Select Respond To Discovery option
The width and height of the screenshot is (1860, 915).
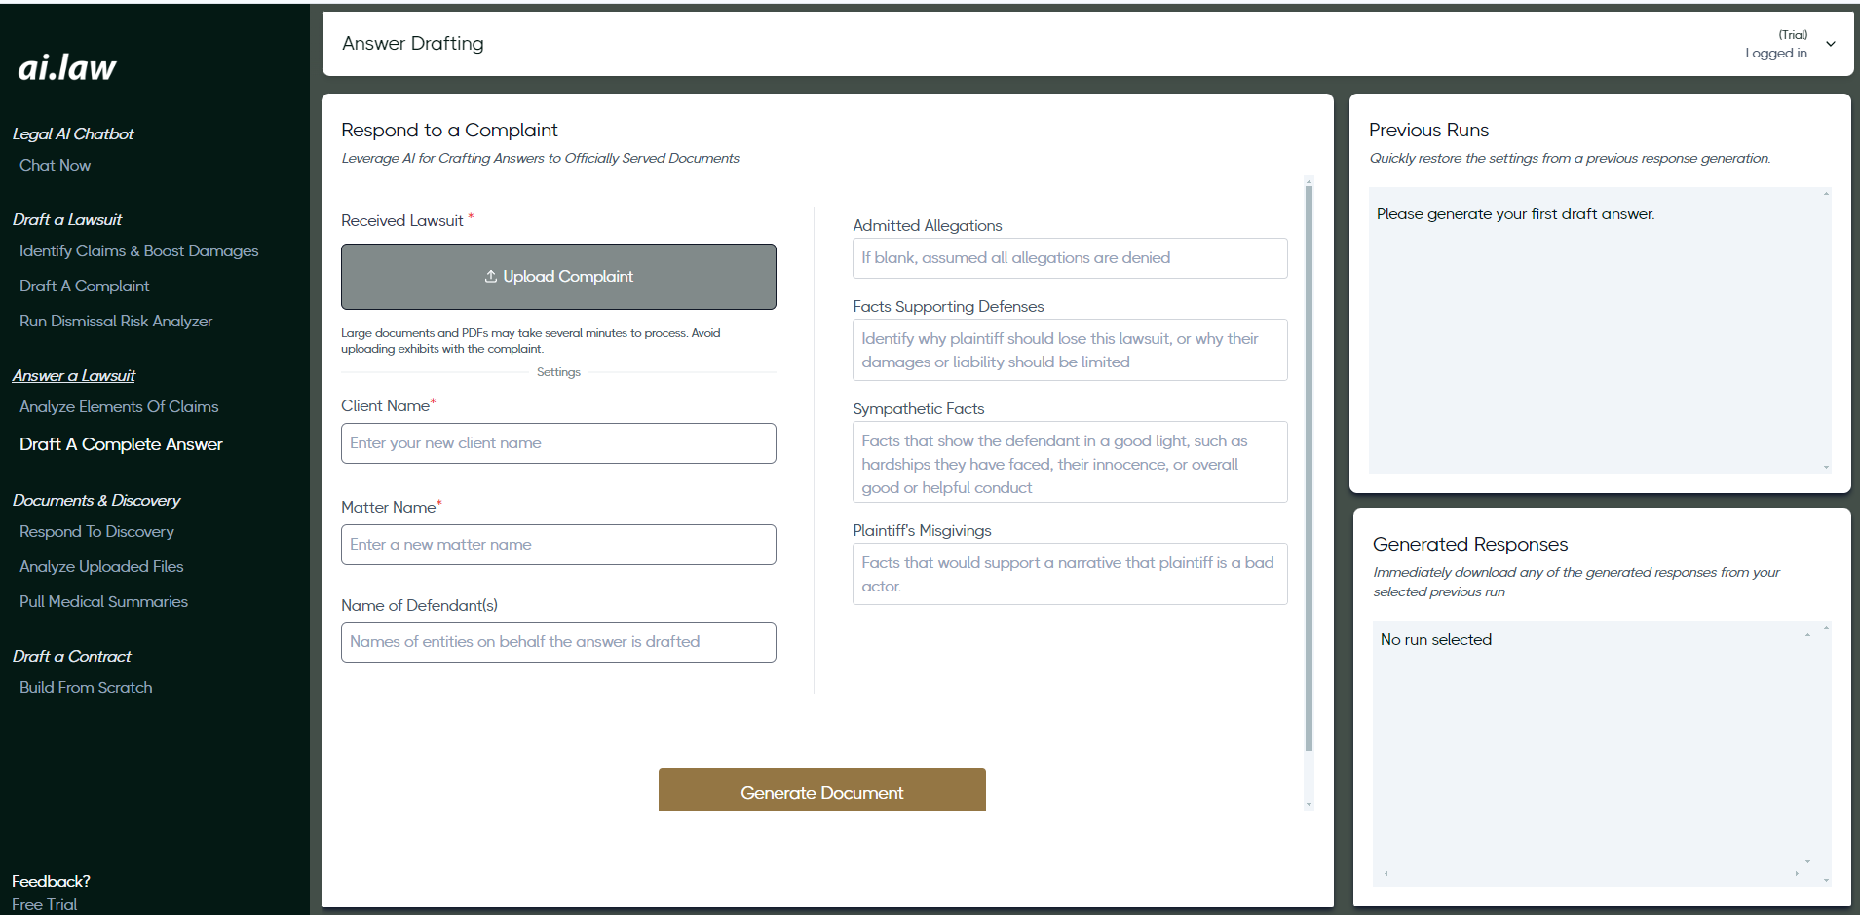coord(96,532)
